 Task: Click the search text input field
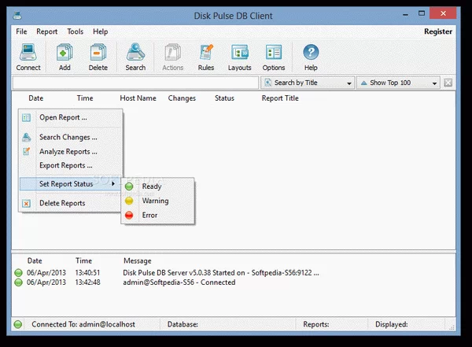(x=135, y=83)
